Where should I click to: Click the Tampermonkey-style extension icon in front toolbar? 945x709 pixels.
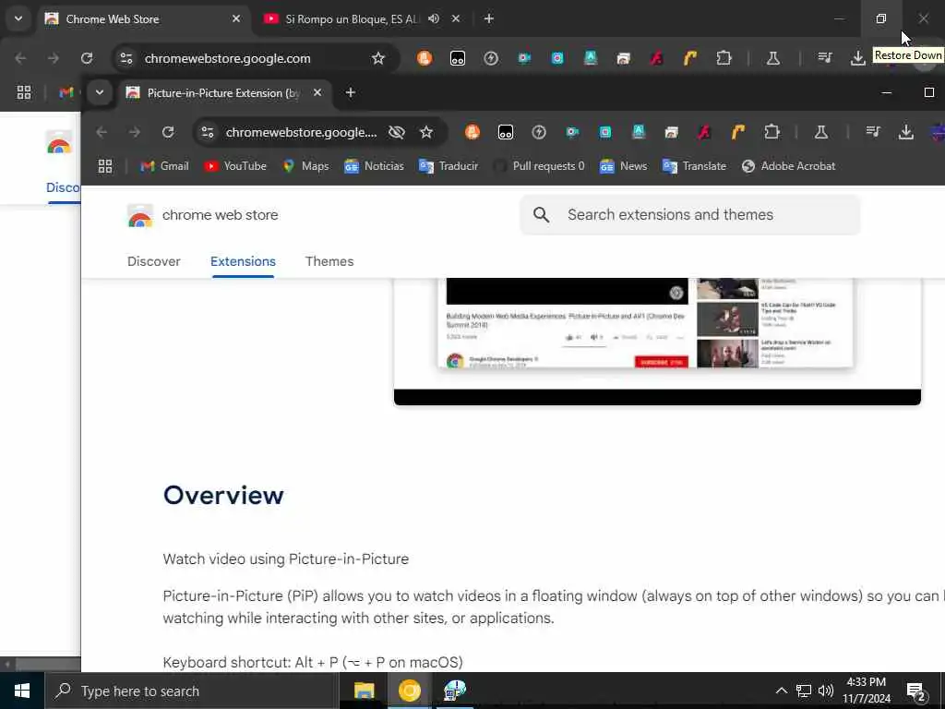(506, 132)
